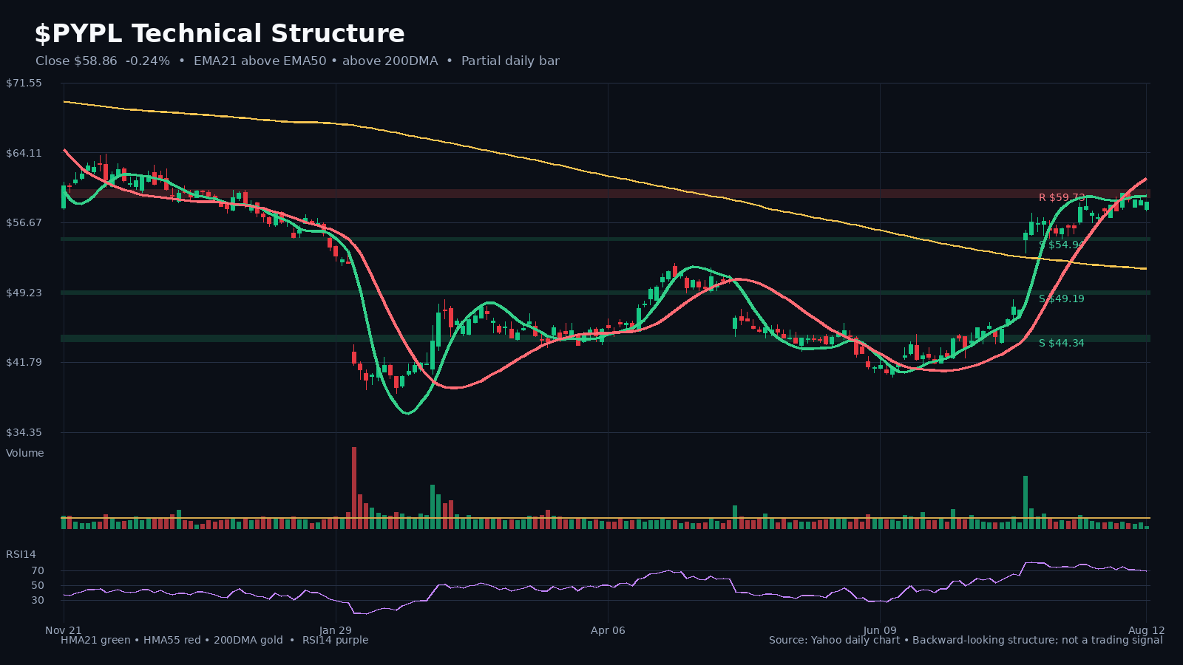Viewport: 1183px width, 665px height.
Task: Select the $71.55 price axis label
Action: (24, 83)
